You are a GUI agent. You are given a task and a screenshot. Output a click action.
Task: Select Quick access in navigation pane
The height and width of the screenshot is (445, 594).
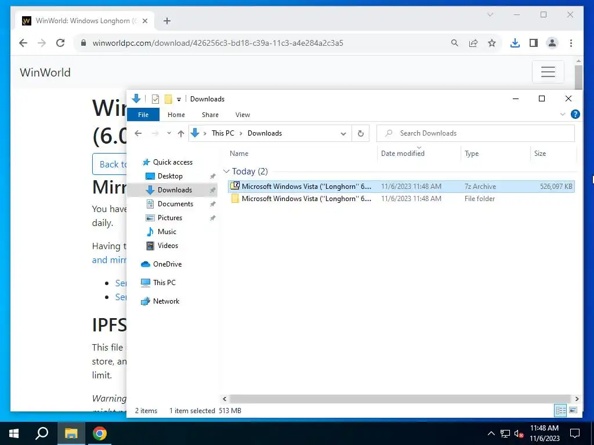172,162
